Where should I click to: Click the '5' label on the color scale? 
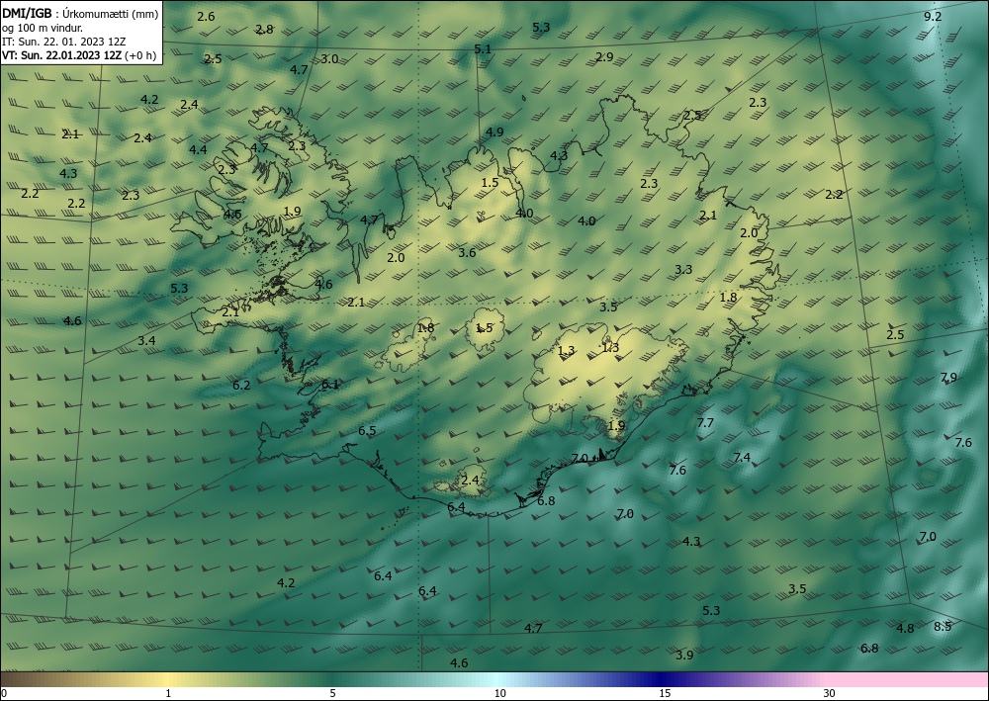(332, 693)
